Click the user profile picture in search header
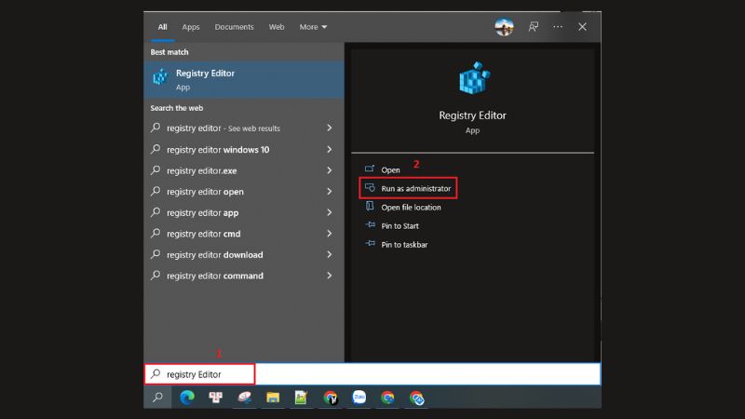Image resolution: width=745 pixels, height=419 pixels. point(504,27)
